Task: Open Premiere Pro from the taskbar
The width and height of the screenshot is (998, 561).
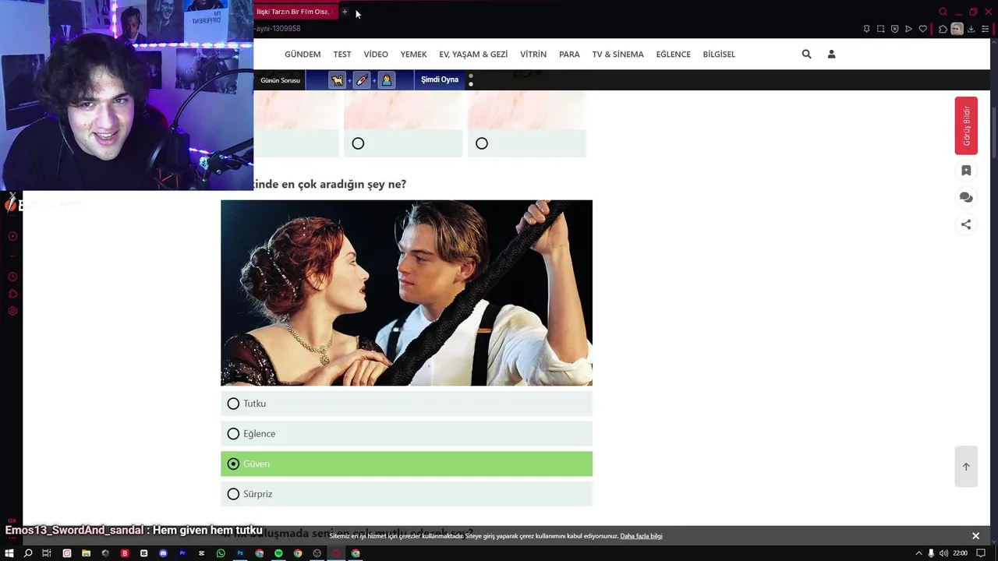Action: (182, 553)
